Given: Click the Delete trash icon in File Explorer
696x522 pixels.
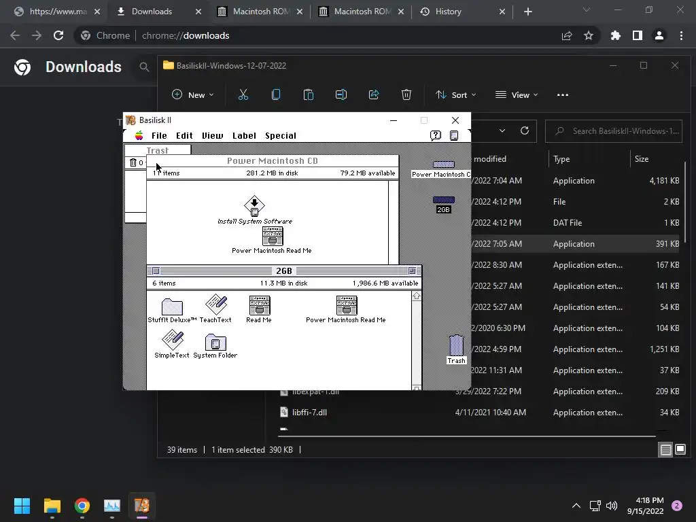Looking at the screenshot, I should click(406, 94).
